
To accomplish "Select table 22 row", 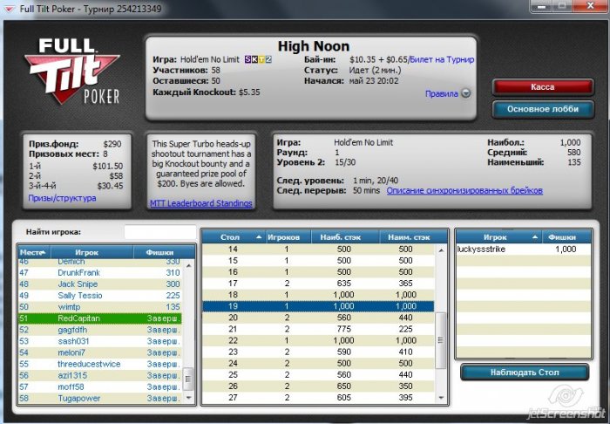I will point(318,340).
